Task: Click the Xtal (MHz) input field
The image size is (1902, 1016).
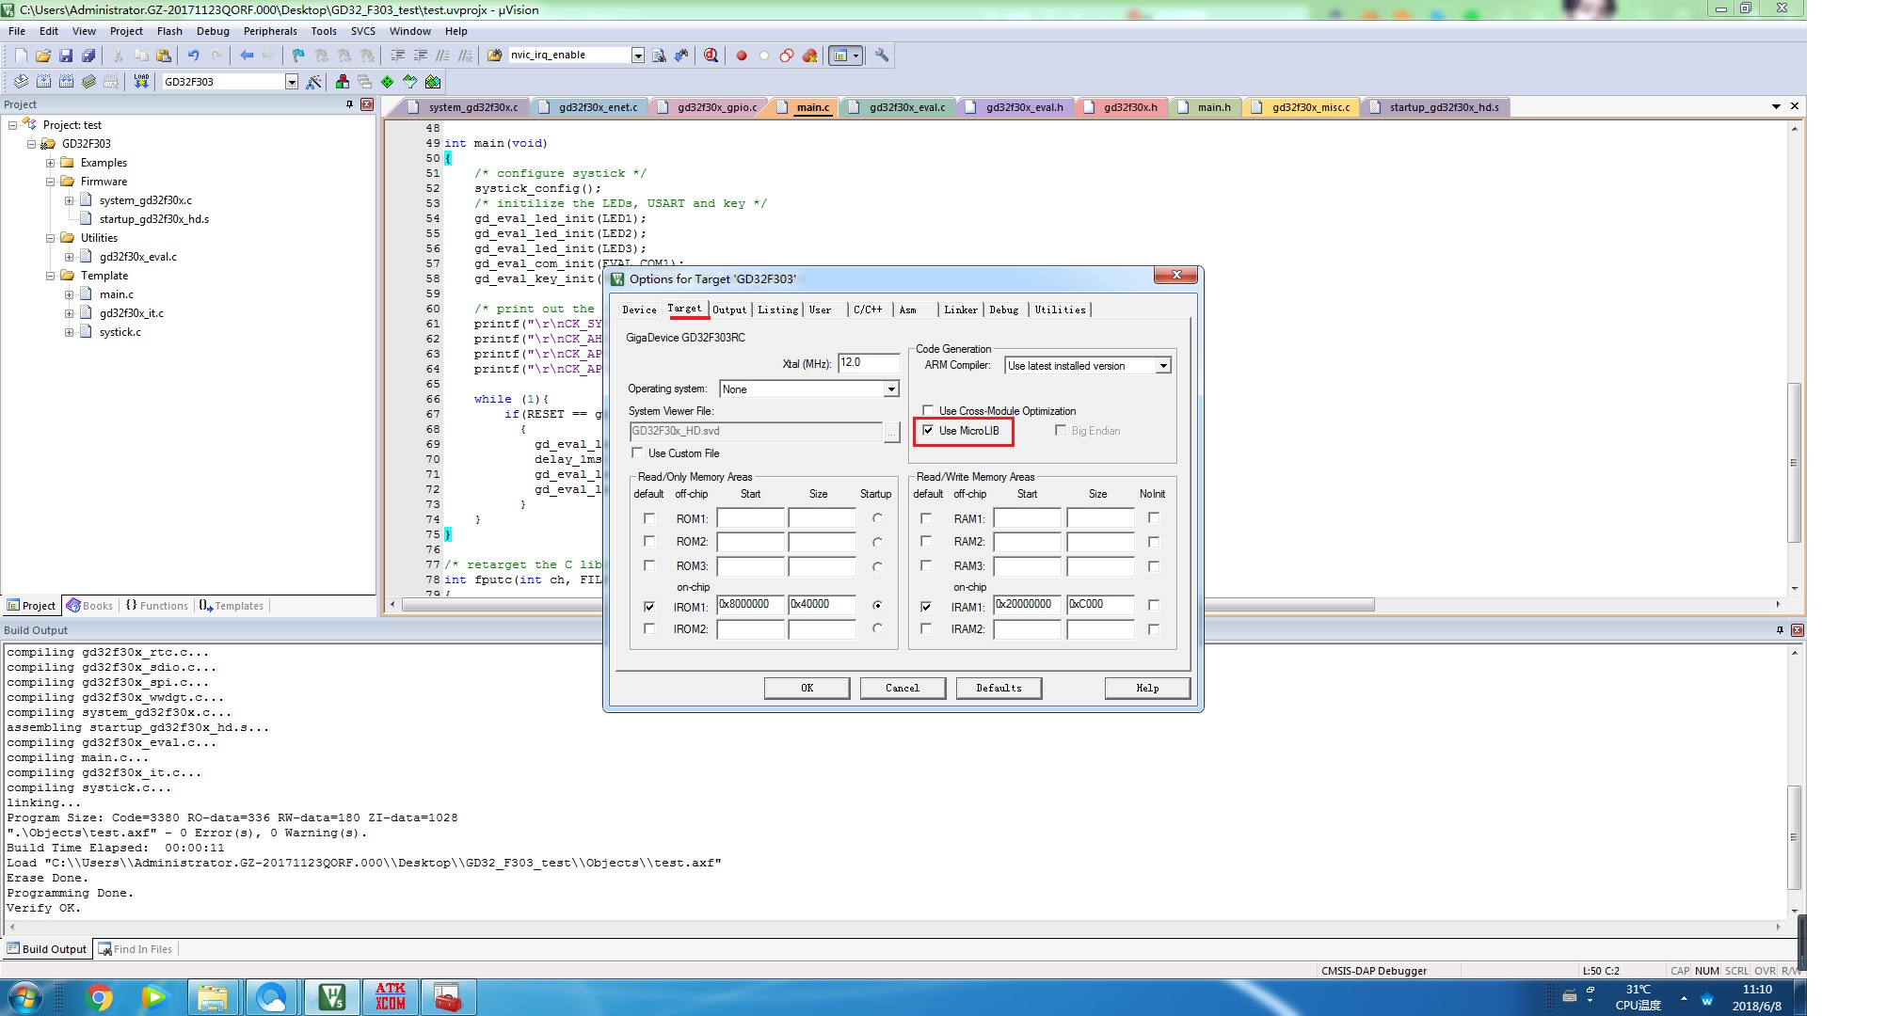Action: (x=868, y=363)
